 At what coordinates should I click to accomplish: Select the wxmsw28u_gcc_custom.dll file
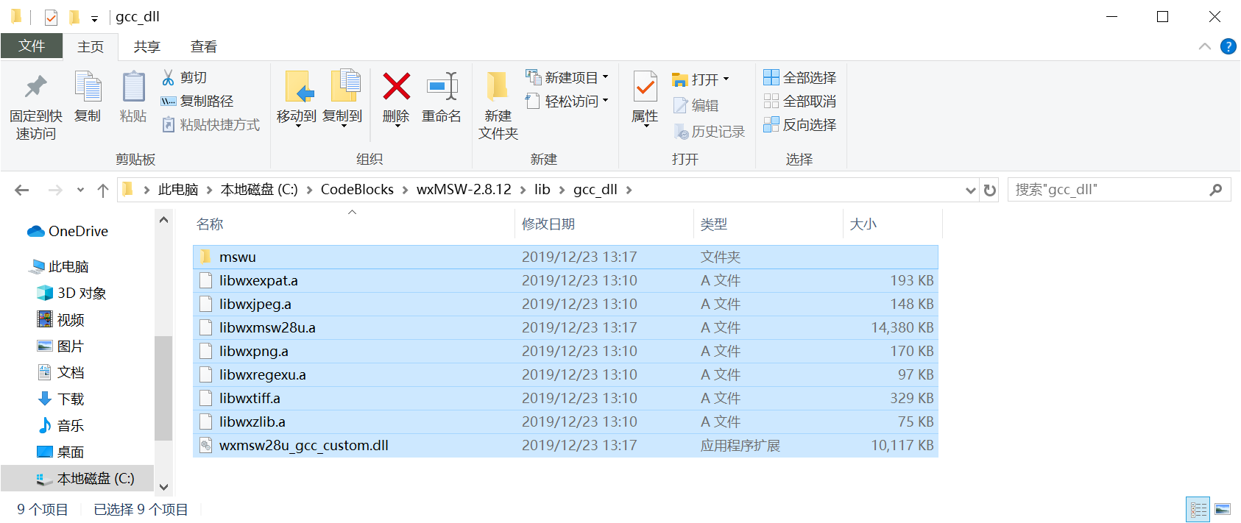(x=565, y=445)
